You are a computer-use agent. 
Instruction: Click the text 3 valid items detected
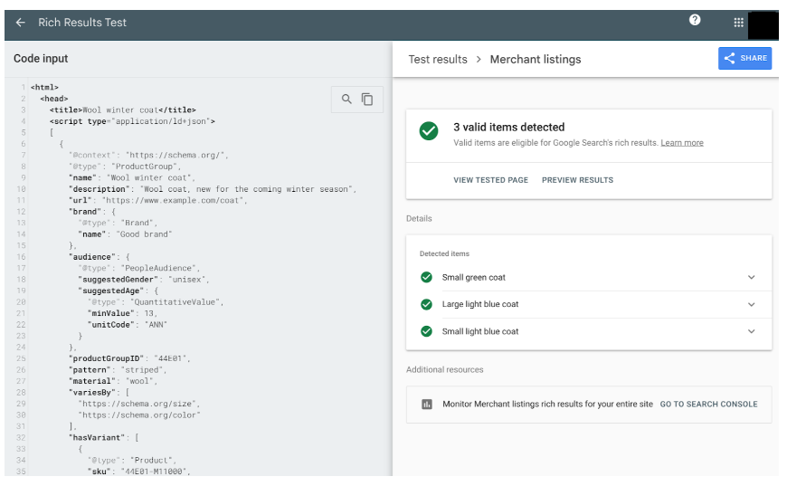pos(509,127)
